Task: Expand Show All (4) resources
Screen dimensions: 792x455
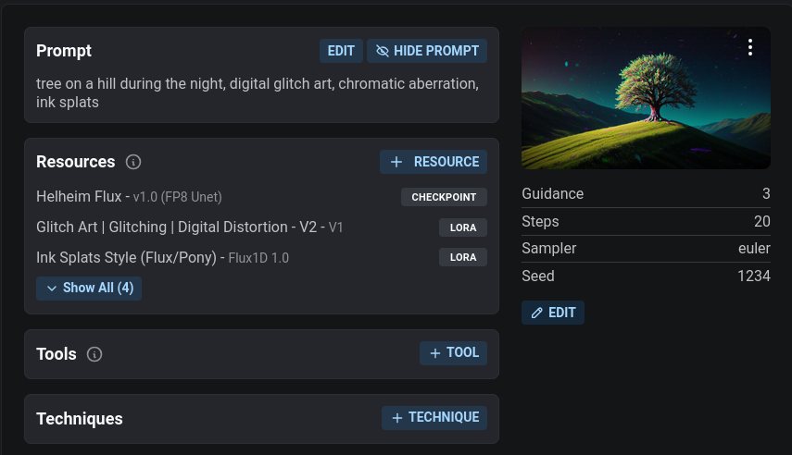Action: (89, 288)
